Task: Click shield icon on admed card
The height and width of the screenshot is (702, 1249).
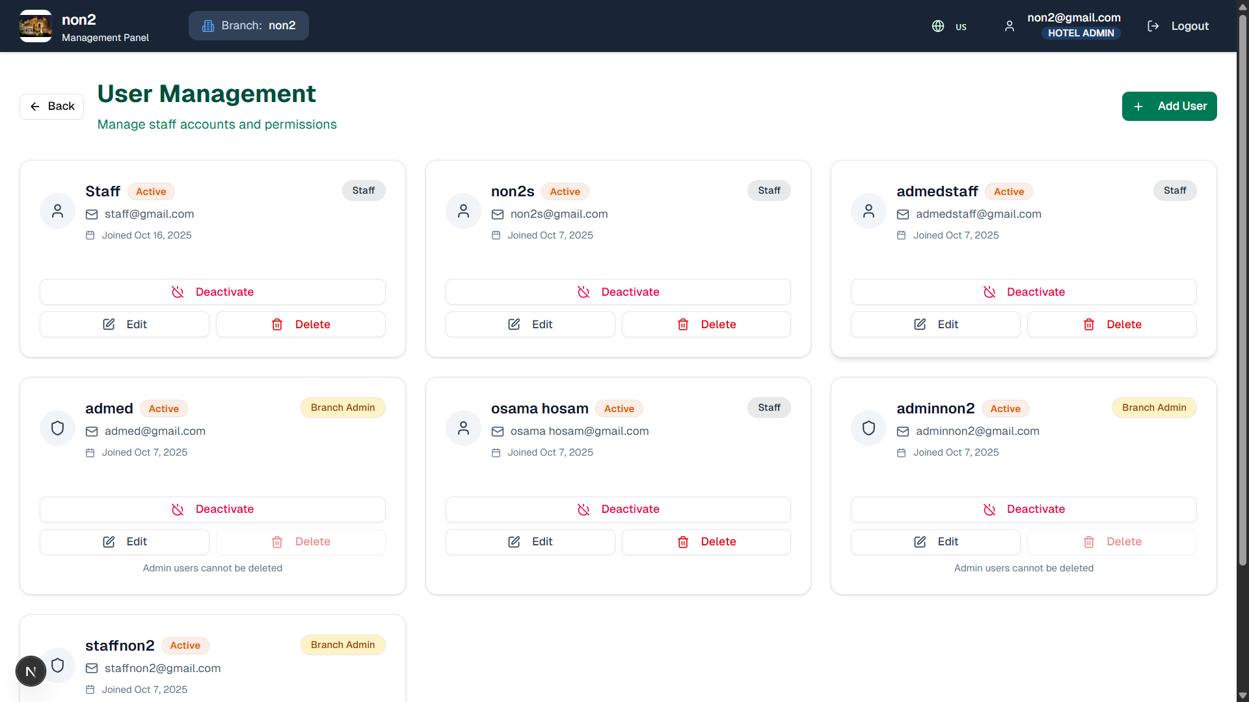Action: (57, 428)
